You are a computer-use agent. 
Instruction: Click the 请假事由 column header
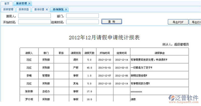(159, 53)
